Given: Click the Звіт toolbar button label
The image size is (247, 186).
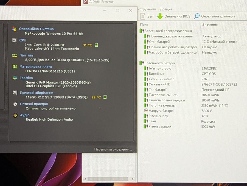Looking at the screenshot, I should tap(150, 16).
